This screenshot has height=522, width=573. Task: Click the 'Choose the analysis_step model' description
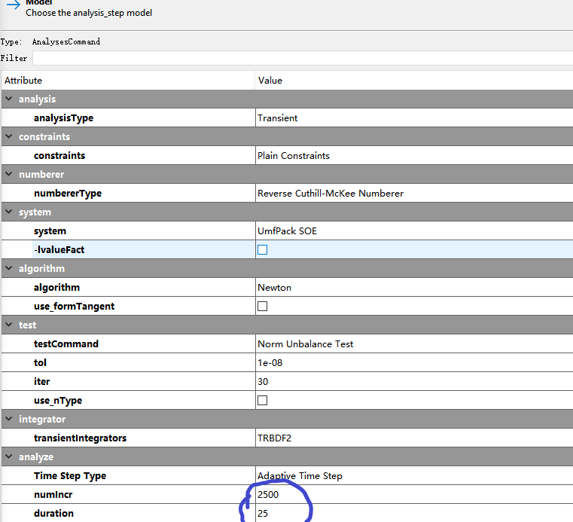click(x=89, y=13)
